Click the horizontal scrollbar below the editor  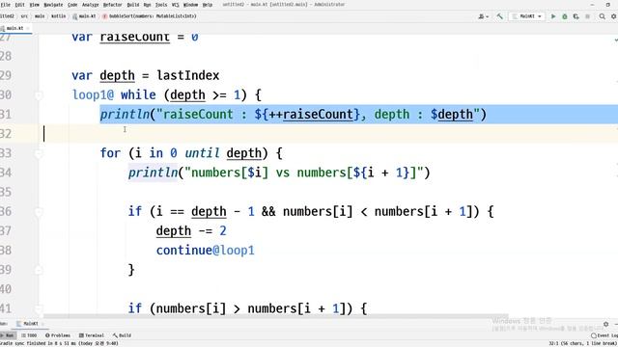tap(276, 316)
